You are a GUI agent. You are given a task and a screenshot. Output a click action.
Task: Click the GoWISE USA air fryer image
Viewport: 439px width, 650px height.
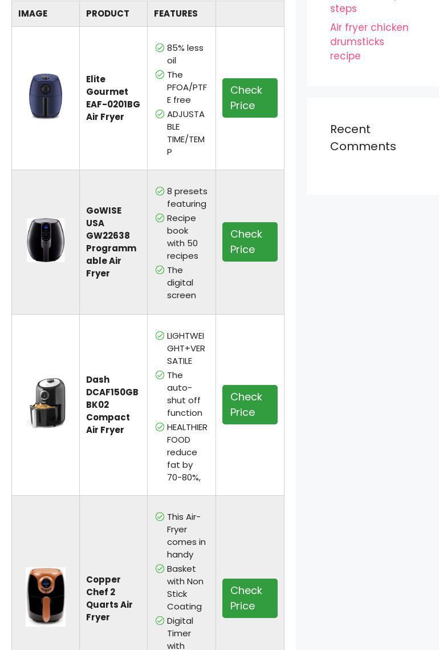click(45, 240)
